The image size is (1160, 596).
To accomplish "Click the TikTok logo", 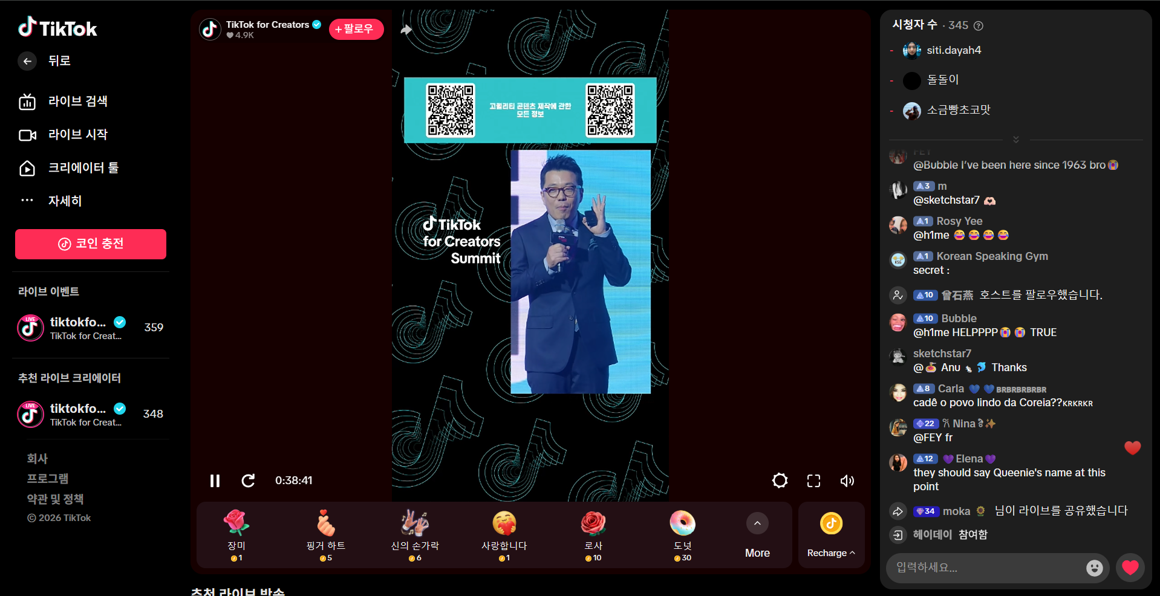I will 57,27.
